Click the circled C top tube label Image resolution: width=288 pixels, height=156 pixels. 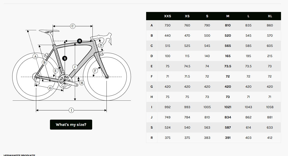pos(72,26)
